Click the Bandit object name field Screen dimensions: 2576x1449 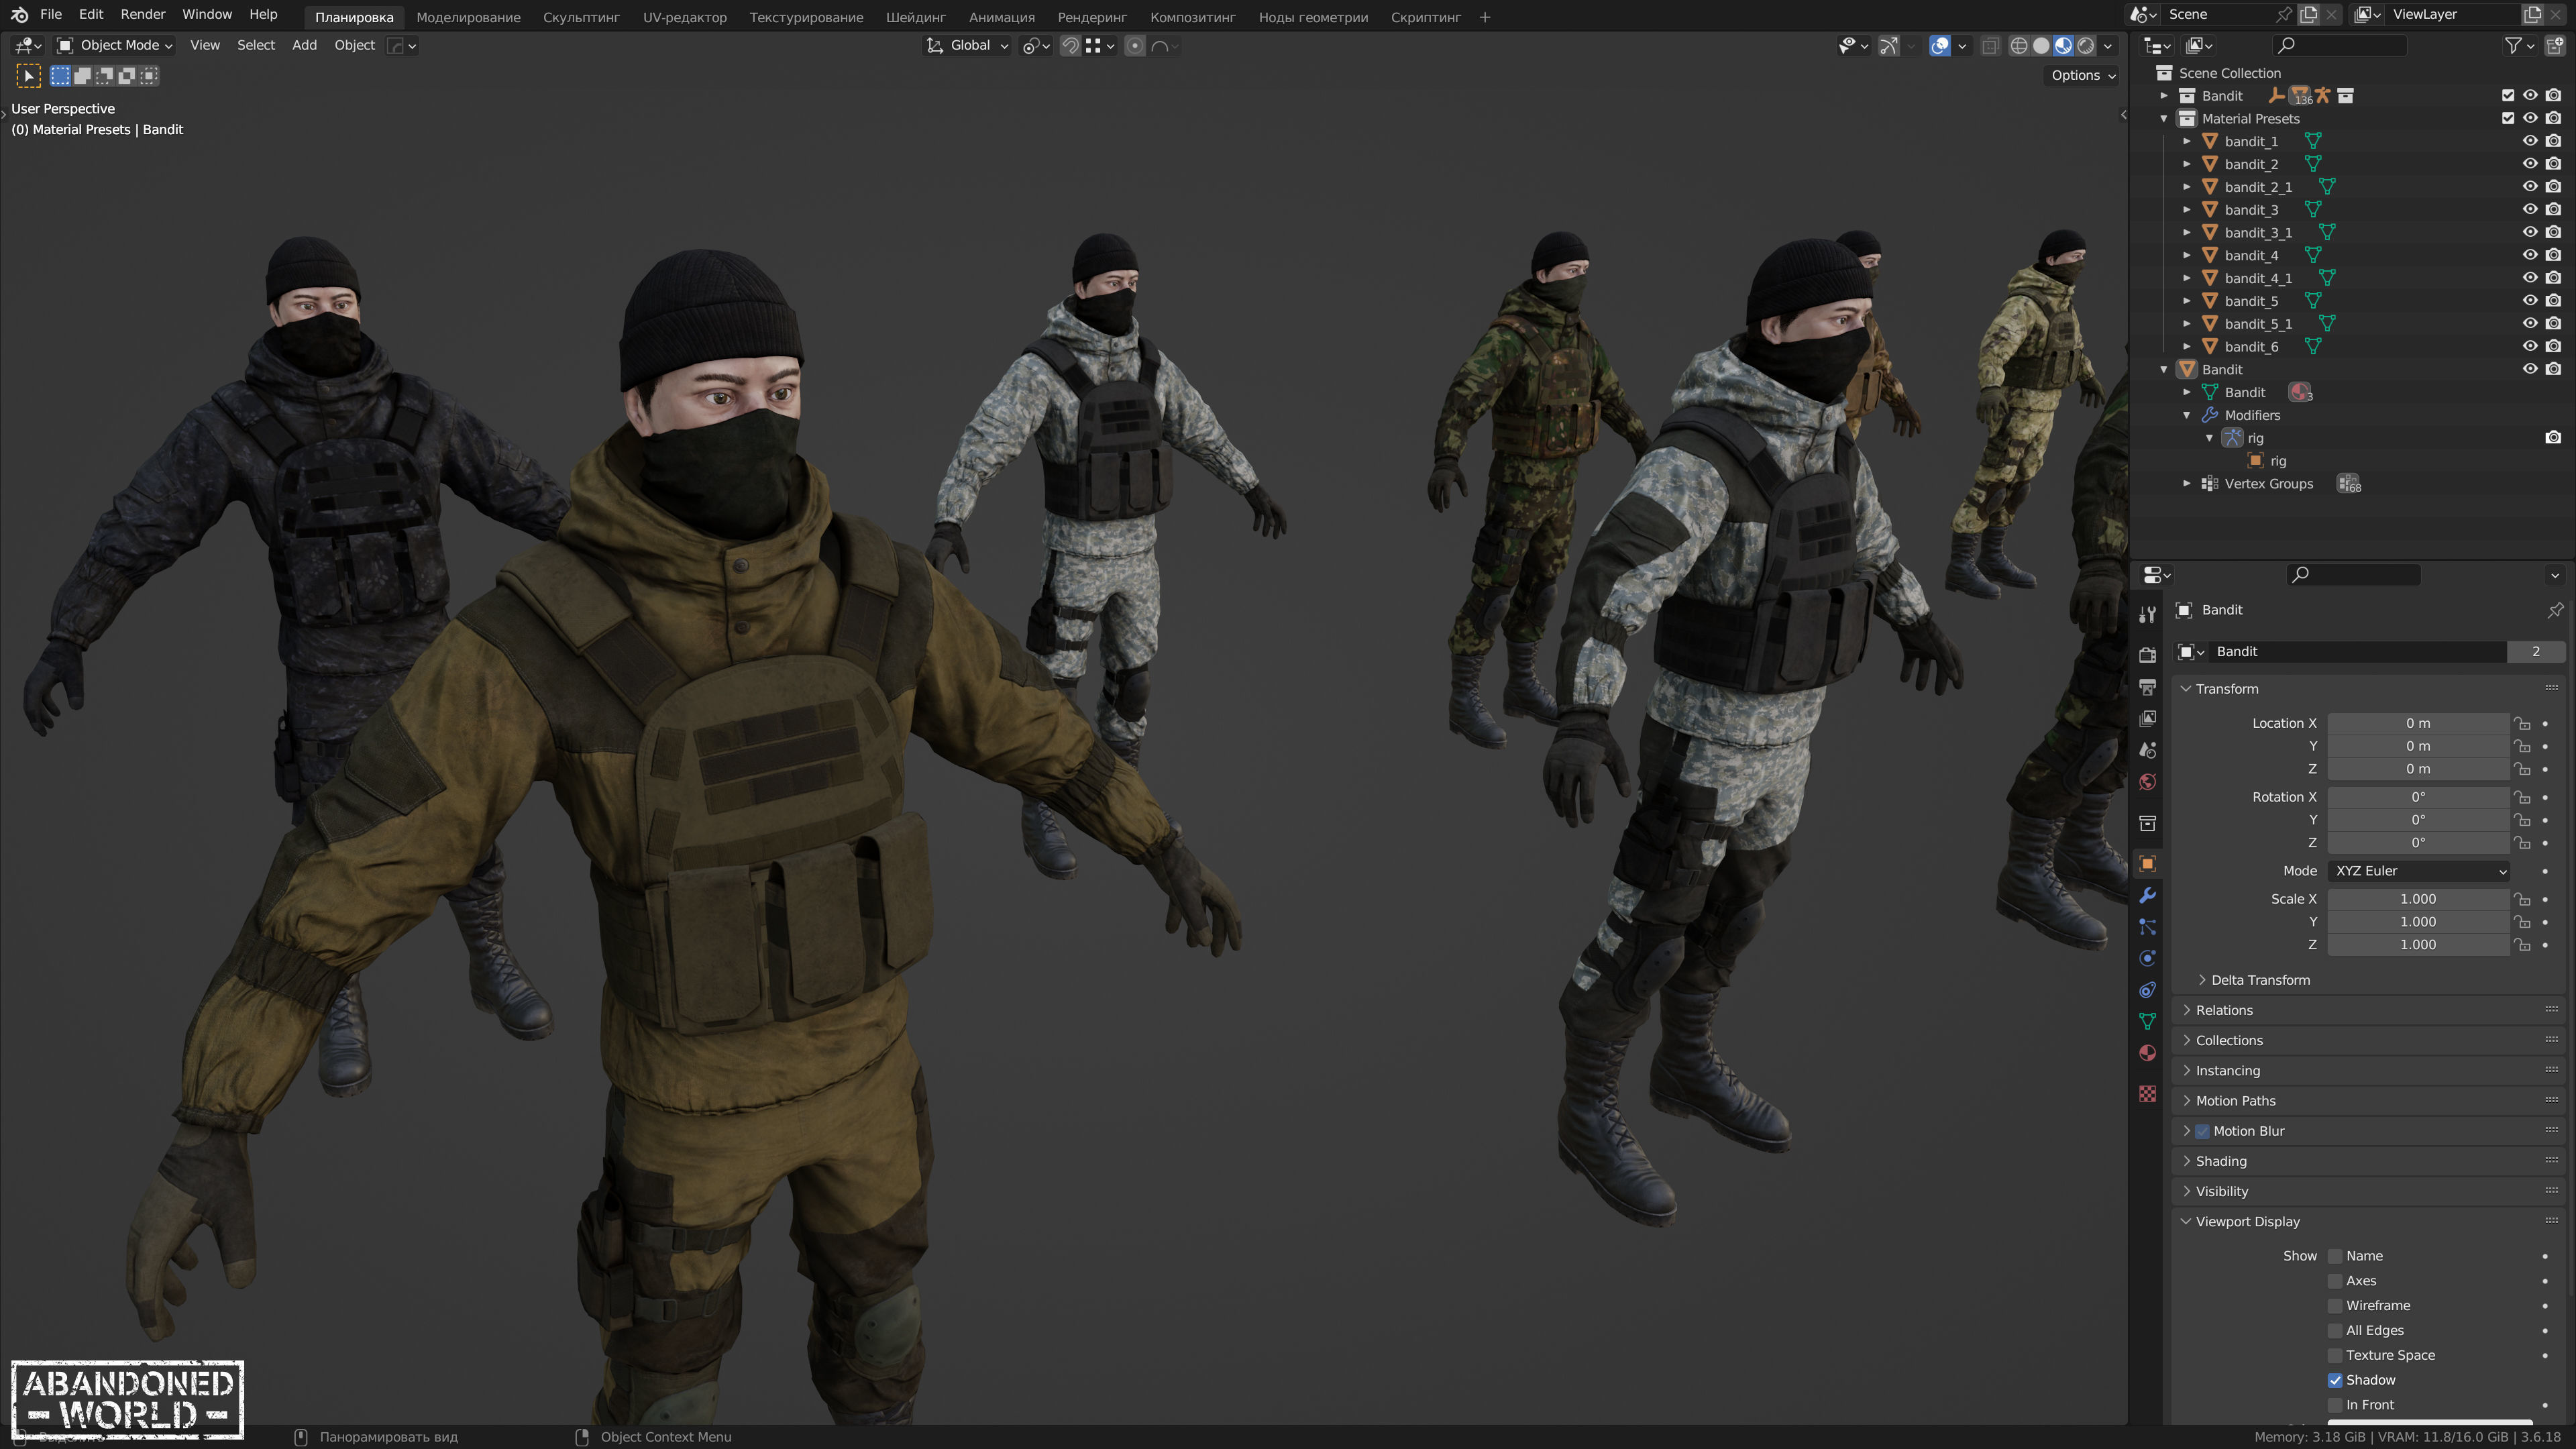click(x=2357, y=652)
